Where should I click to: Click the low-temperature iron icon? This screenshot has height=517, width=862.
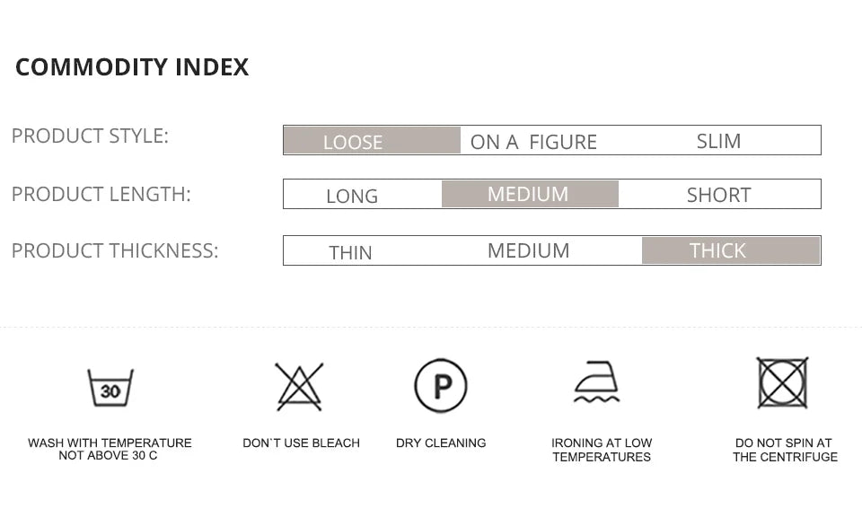[x=597, y=383]
